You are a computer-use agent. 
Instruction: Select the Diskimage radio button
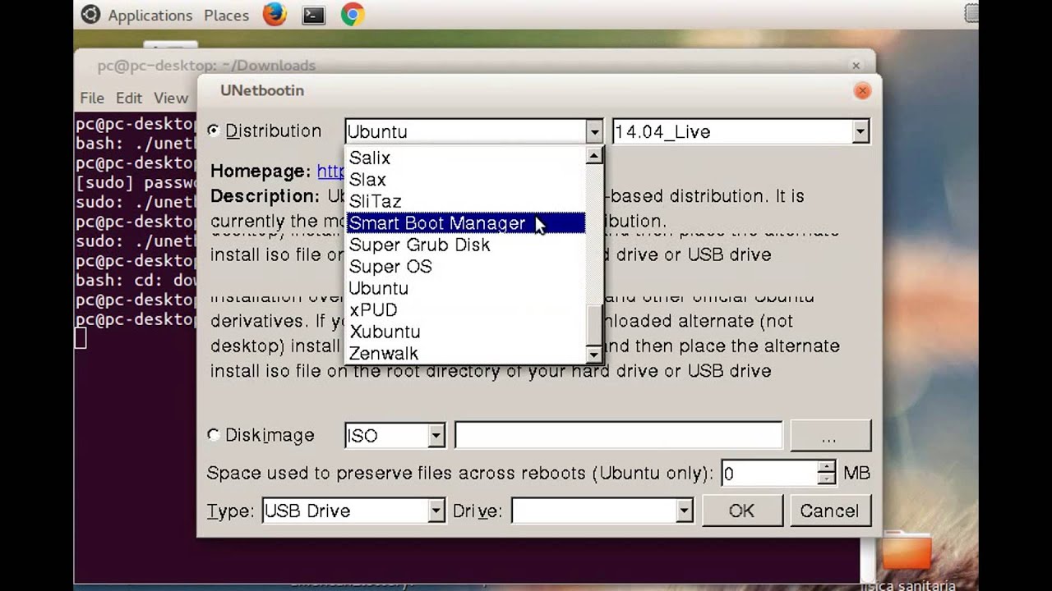(x=214, y=435)
